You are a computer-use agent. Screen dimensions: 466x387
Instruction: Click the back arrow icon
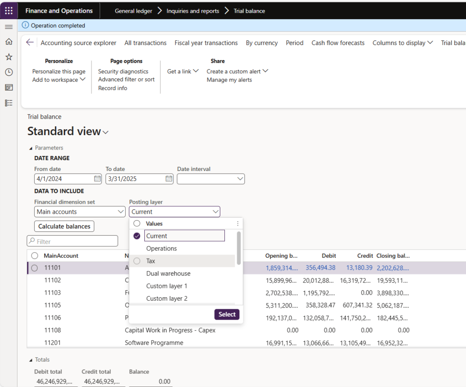click(x=30, y=42)
